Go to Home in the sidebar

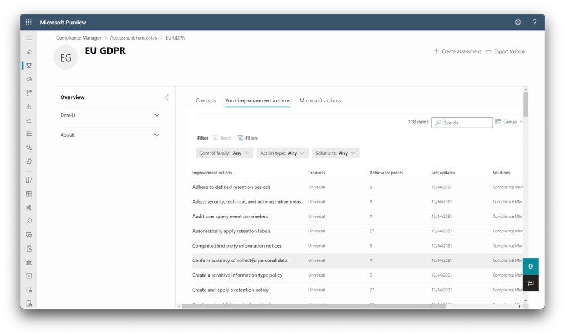point(29,52)
